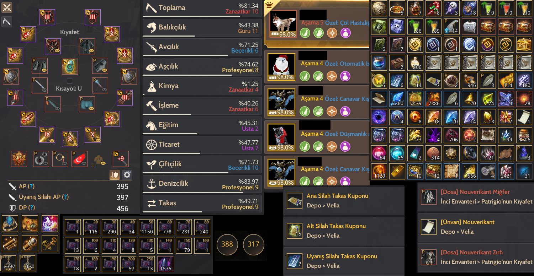
Task: Select the Ana Silah Takas Kuponu entry
Action: pyautogui.click(x=344, y=201)
